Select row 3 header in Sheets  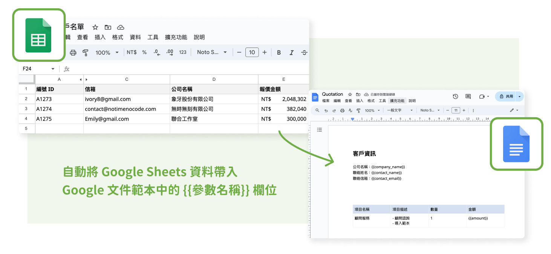[x=26, y=109]
